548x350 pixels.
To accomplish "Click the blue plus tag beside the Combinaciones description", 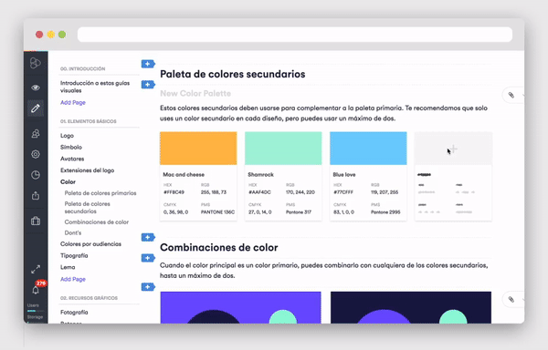I will pyautogui.click(x=148, y=258).
